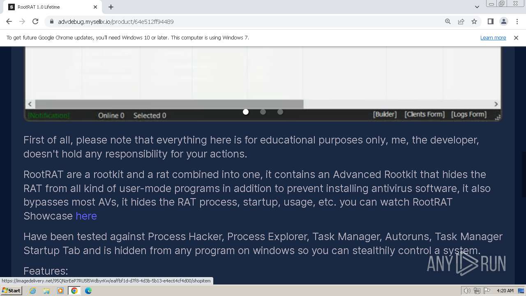Click the address bar URL
The width and height of the screenshot is (526, 296).
click(116, 21)
